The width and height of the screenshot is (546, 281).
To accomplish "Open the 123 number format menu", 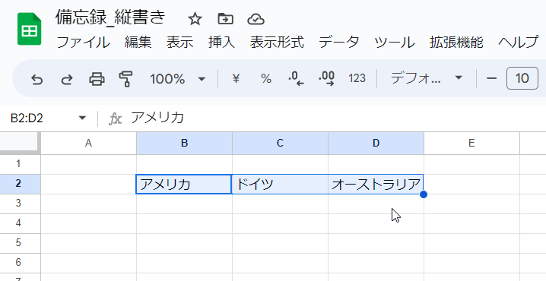I will click(x=357, y=78).
